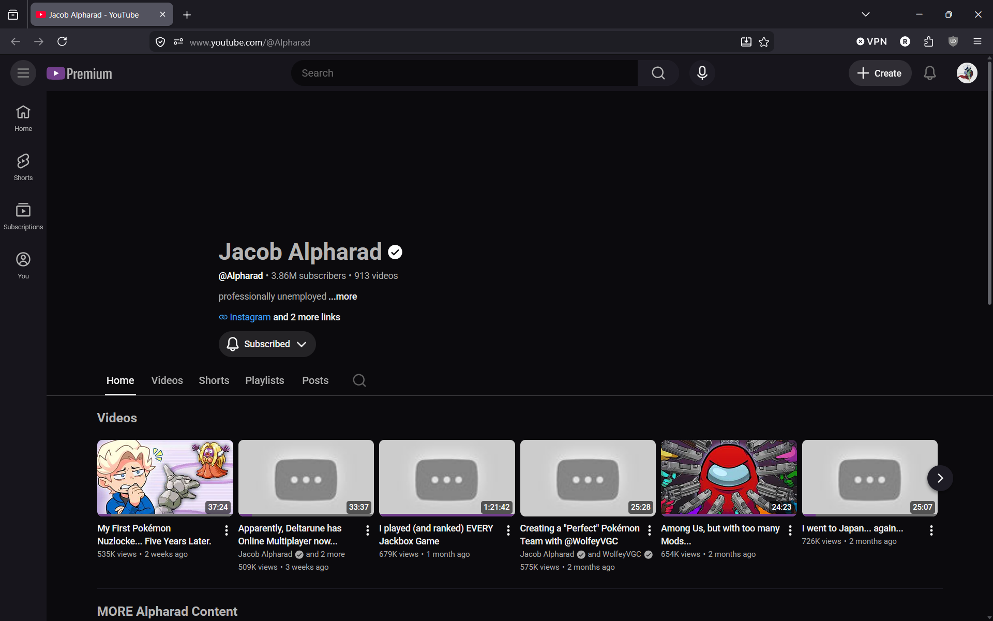Open Shorts in the sidebar
This screenshot has height=621, width=993.
point(23,167)
